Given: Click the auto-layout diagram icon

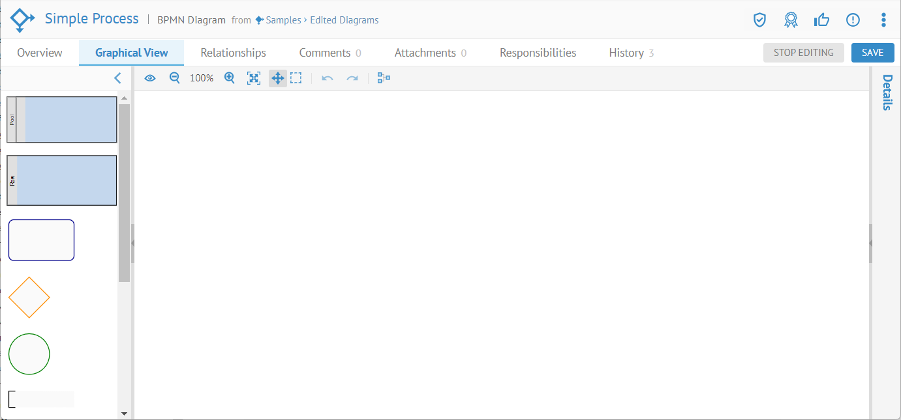Looking at the screenshot, I should (x=384, y=77).
